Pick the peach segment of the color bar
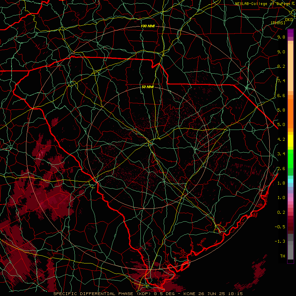Viewport: 296px width, 296px height. [290, 67]
